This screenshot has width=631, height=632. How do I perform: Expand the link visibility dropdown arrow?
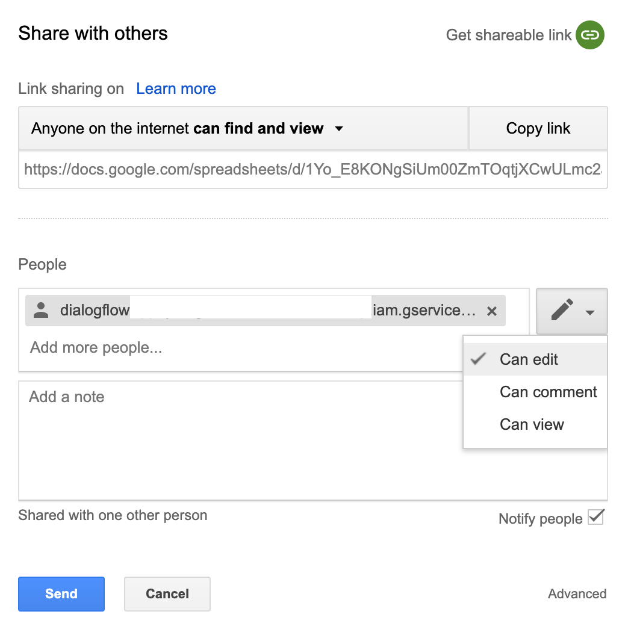click(x=339, y=128)
